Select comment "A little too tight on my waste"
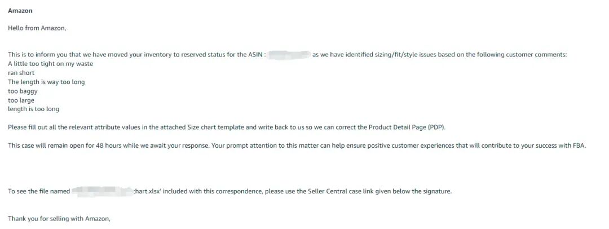Image resolution: width=609 pixels, height=229 pixels. (x=50, y=64)
